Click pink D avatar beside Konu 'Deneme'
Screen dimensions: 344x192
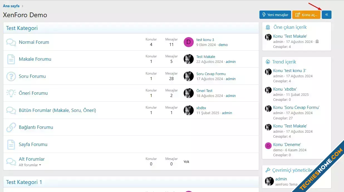[x=268, y=146]
